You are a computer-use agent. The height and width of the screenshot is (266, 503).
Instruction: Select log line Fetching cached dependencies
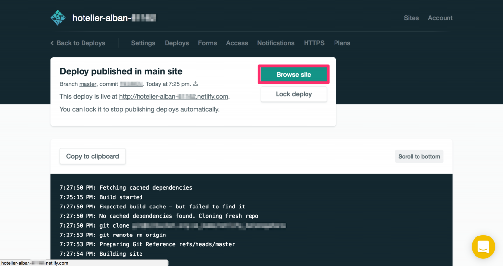click(126, 188)
